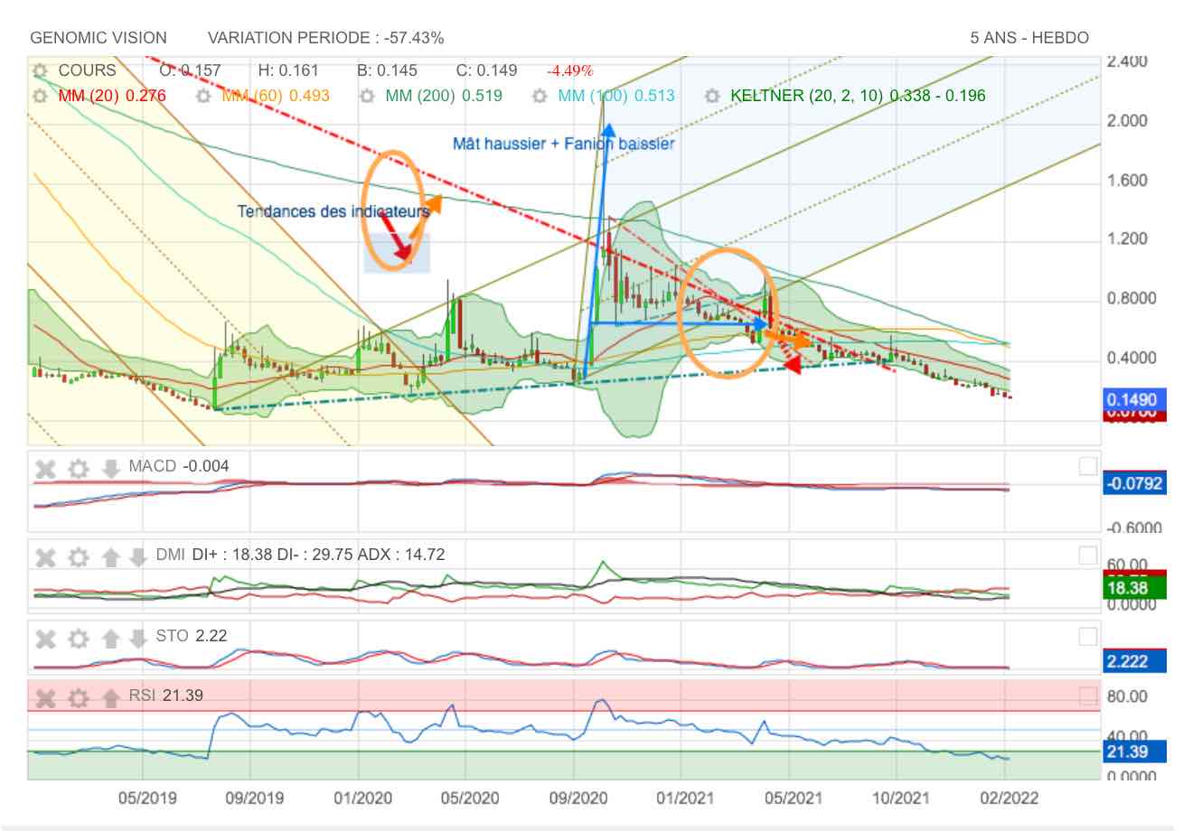Click the 02/2022 date axis label
The height and width of the screenshot is (831, 1202).
[1009, 798]
